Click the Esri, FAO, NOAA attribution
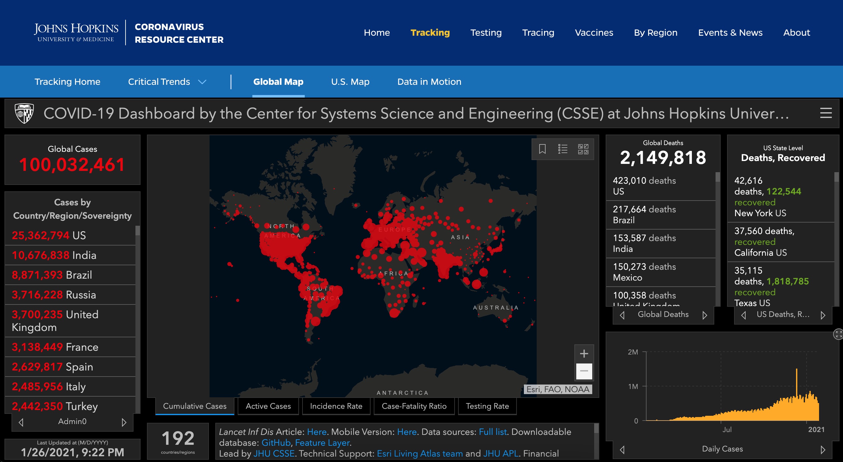The height and width of the screenshot is (462, 843). 558,390
